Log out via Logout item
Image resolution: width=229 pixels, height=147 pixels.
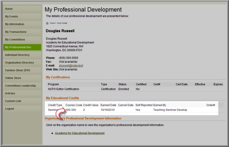tap(22, 109)
